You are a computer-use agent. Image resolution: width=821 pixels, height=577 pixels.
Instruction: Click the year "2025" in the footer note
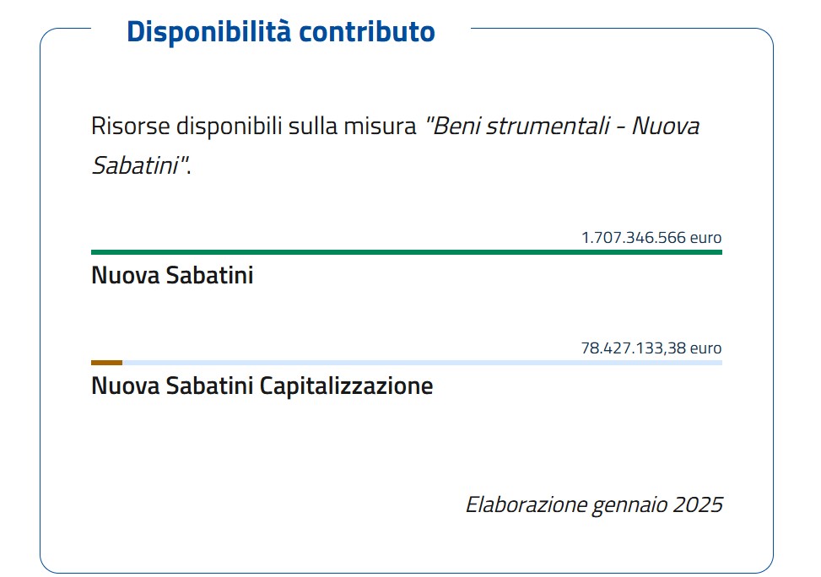[x=699, y=504]
